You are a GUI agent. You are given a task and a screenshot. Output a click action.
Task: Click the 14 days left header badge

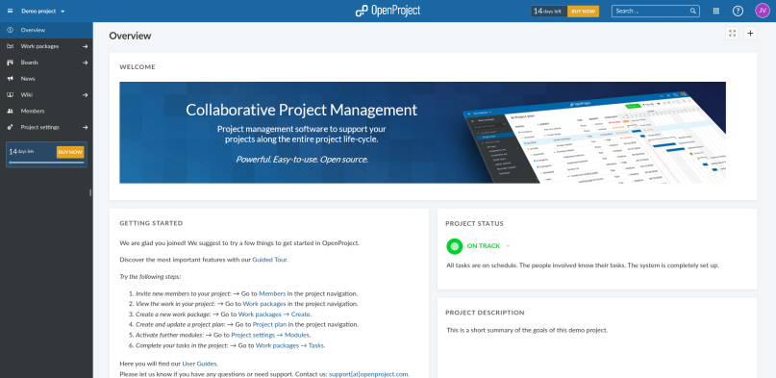click(549, 11)
